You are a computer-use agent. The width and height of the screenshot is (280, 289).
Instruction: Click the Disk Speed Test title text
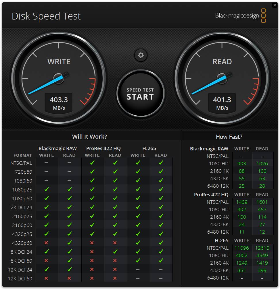tap(46, 16)
